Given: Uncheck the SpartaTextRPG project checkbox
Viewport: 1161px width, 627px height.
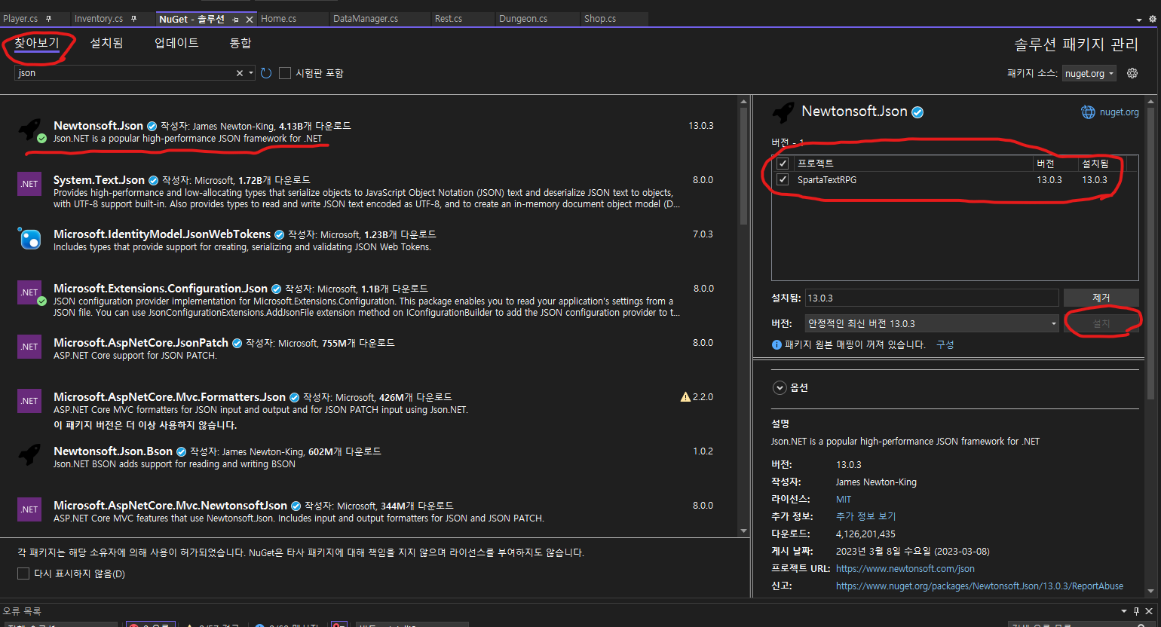Looking at the screenshot, I should [x=783, y=180].
